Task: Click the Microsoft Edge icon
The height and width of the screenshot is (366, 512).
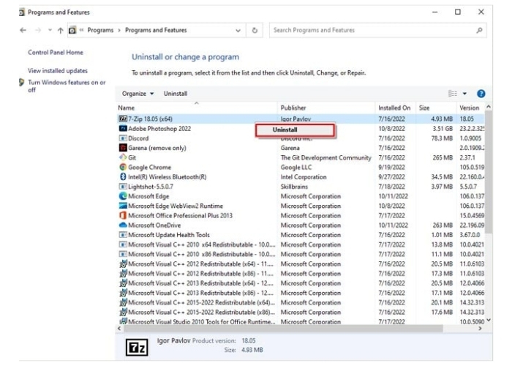Action: coord(123,196)
